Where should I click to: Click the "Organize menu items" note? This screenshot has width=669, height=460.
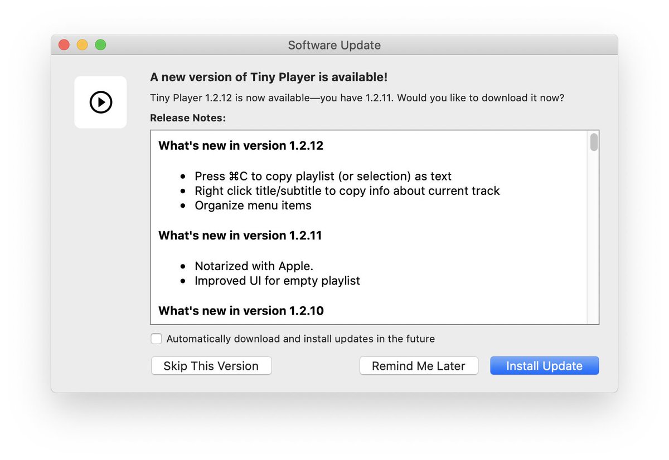pos(253,205)
